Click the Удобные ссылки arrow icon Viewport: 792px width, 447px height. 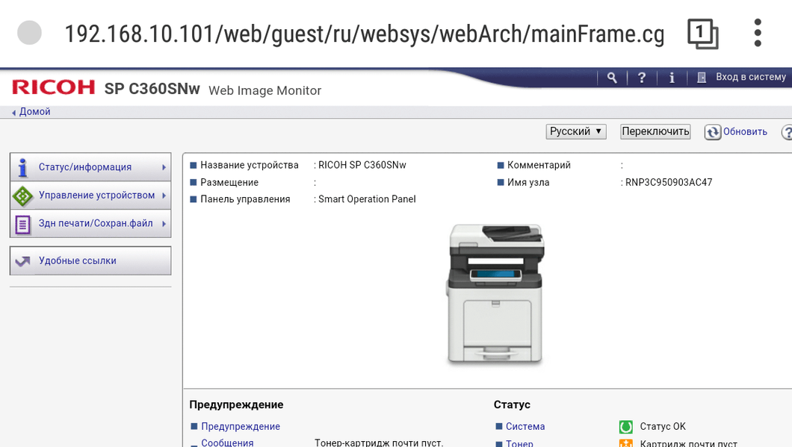22,261
